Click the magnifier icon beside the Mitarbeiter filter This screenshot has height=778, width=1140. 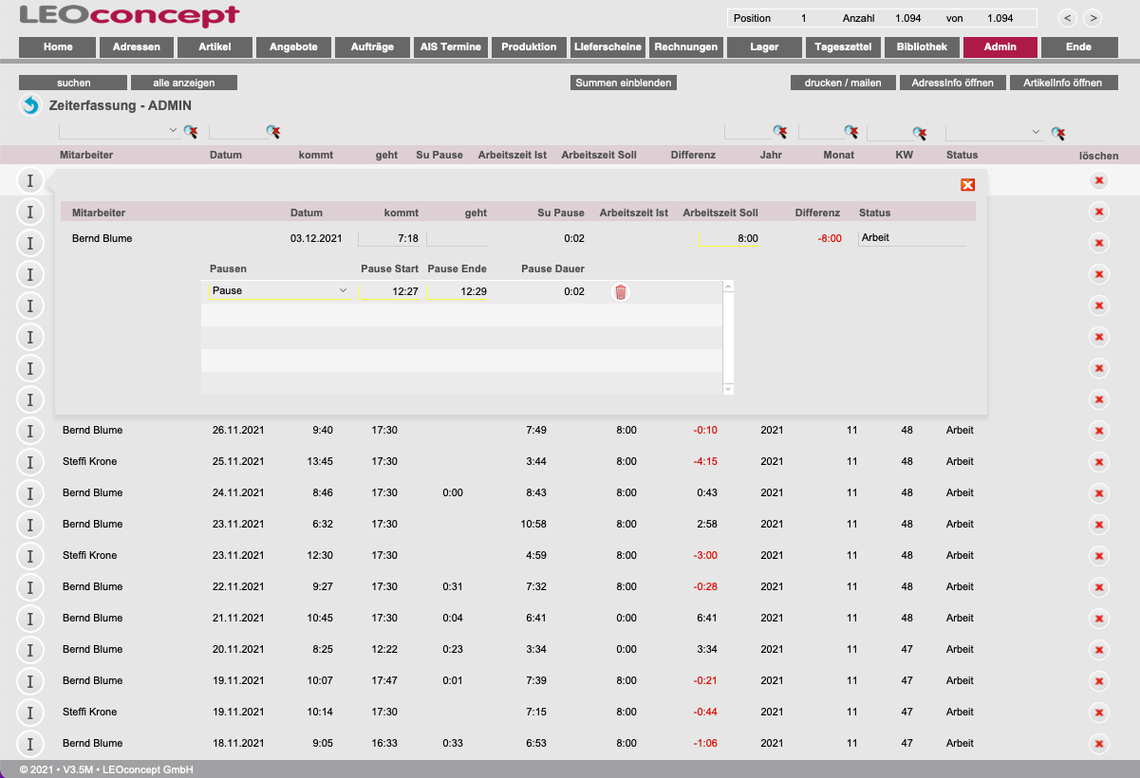coord(191,132)
